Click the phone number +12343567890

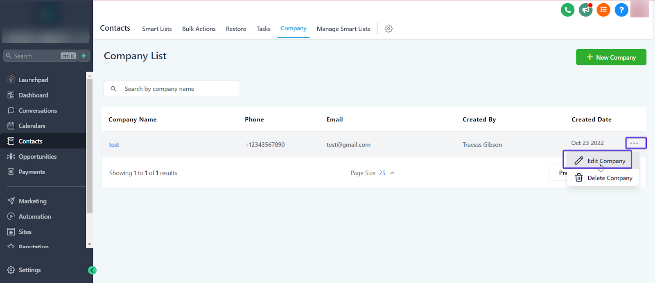[265, 145]
